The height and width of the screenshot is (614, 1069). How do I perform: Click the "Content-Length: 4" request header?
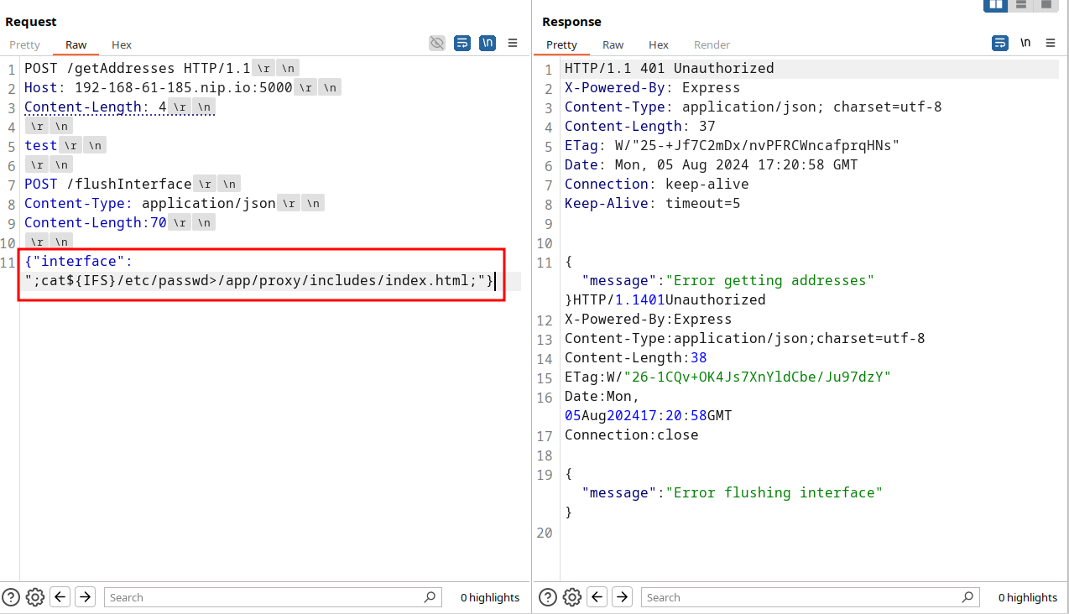pyautogui.click(x=96, y=107)
